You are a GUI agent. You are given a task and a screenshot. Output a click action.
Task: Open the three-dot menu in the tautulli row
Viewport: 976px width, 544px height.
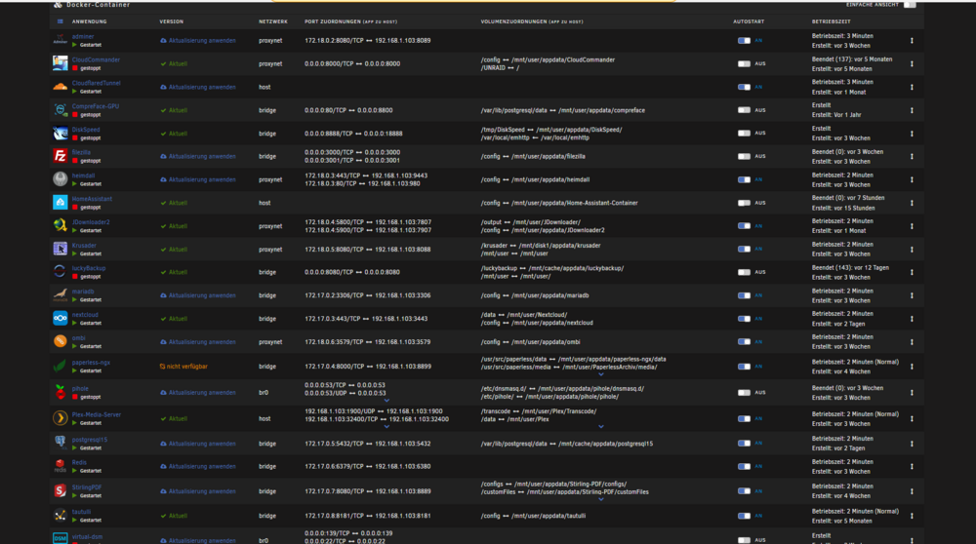pyautogui.click(x=912, y=516)
